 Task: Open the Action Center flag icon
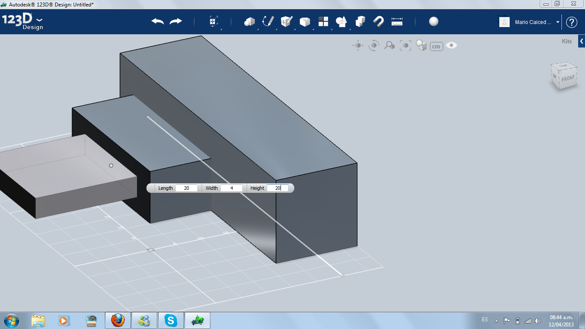pos(507,320)
